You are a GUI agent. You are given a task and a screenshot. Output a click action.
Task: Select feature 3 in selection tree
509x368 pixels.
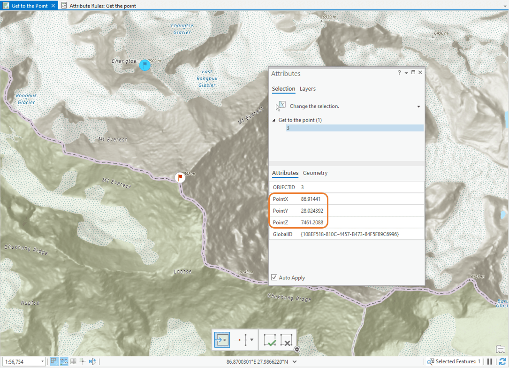pyautogui.click(x=355, y=128)
